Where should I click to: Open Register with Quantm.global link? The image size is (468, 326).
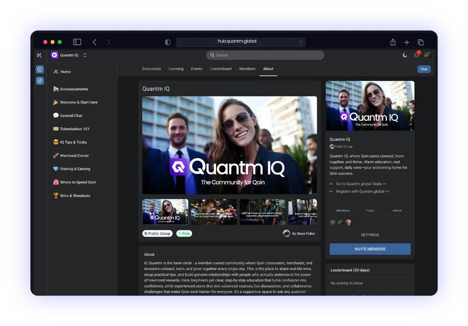[x=362, y=191]
